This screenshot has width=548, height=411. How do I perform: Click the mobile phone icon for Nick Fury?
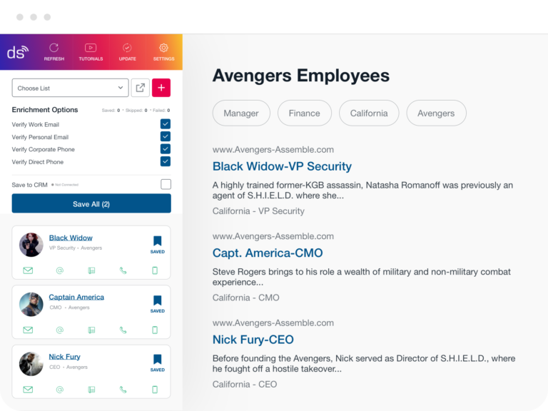155,390
